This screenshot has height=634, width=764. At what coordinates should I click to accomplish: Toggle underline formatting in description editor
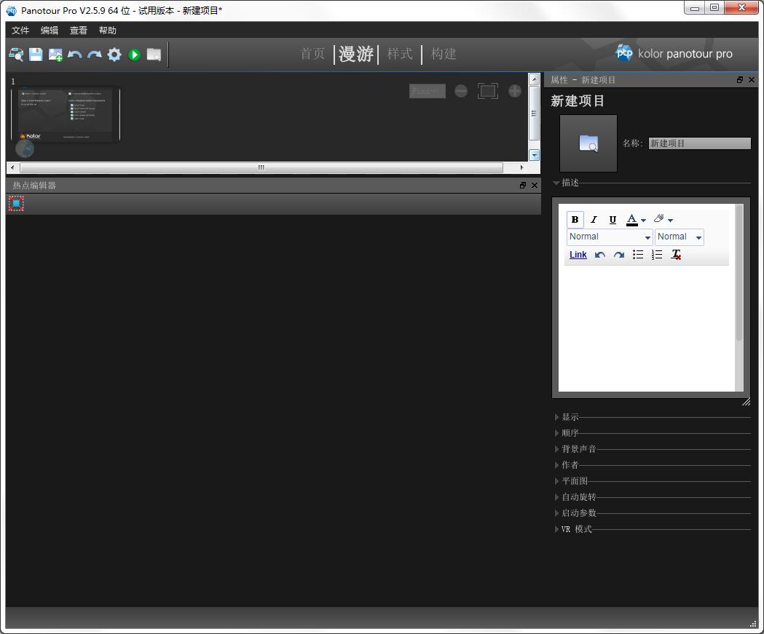[613, 220]
